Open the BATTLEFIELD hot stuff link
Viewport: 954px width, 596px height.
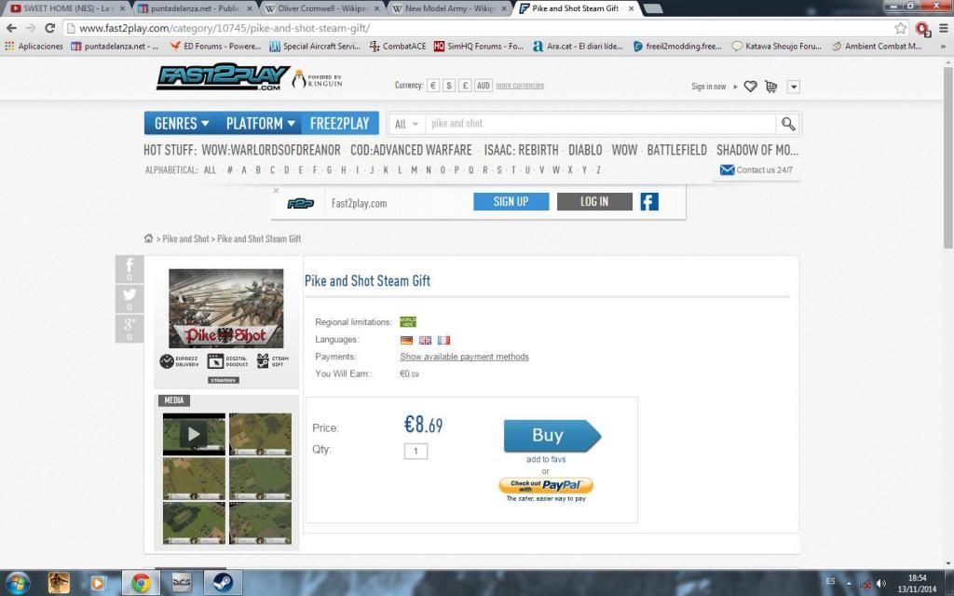pos(676,150)
